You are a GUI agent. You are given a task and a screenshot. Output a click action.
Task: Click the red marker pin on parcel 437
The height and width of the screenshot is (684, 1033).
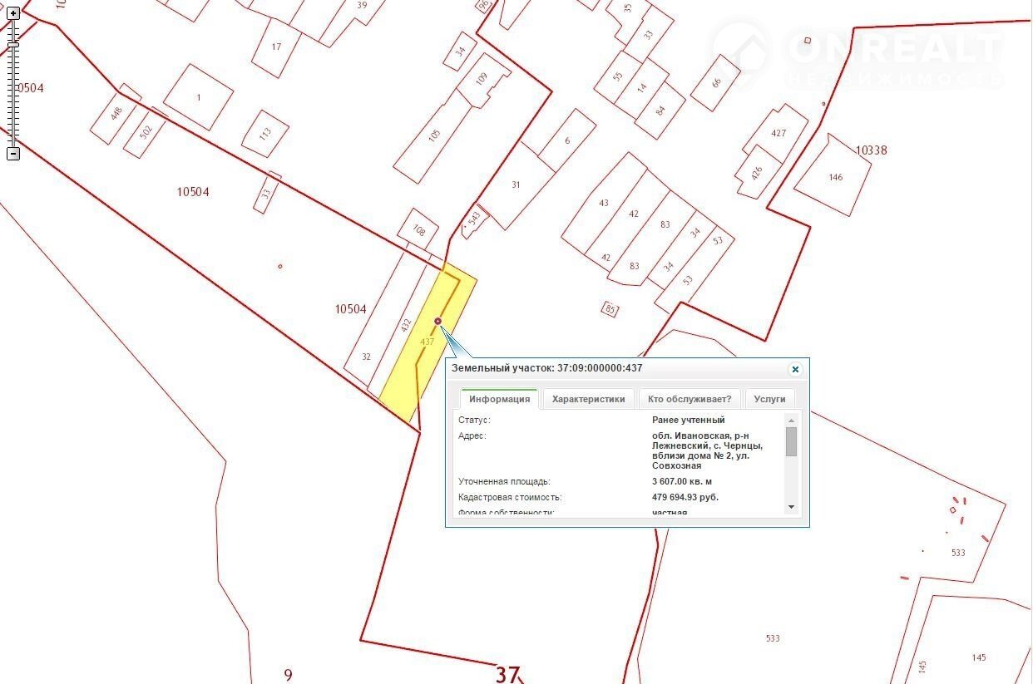pos(438,321)
